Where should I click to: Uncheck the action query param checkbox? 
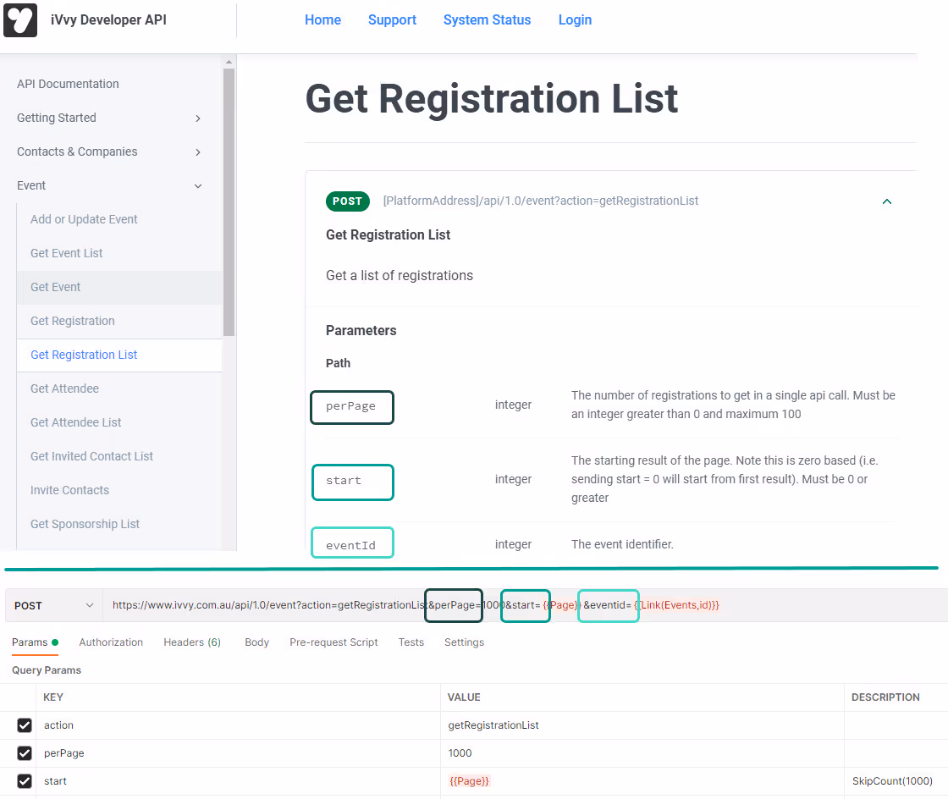click(x=25, y=725)
